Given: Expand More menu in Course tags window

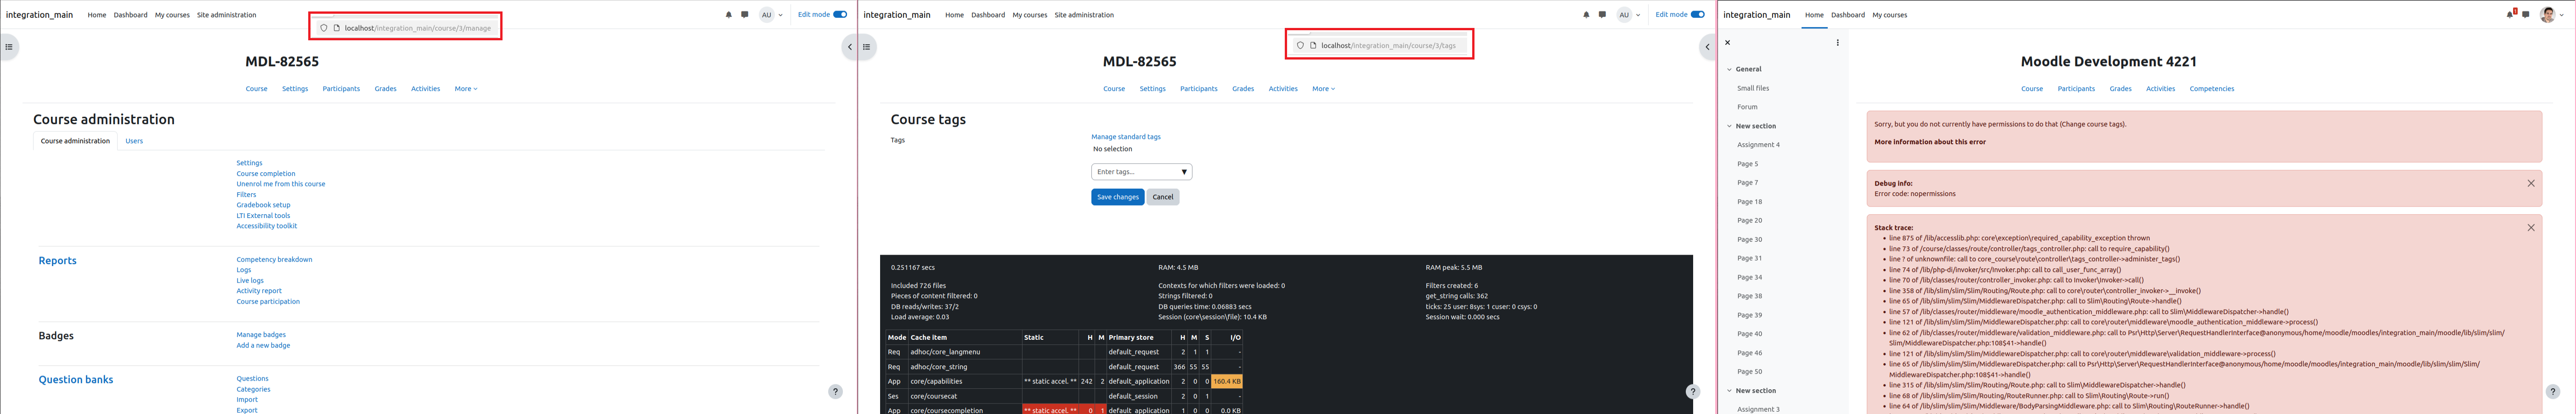Looking at the screenshot, I should point(1324,89).
